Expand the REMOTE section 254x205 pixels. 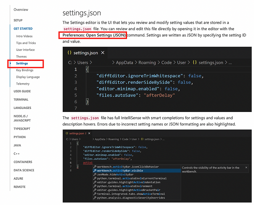click(x=19, y=187)
